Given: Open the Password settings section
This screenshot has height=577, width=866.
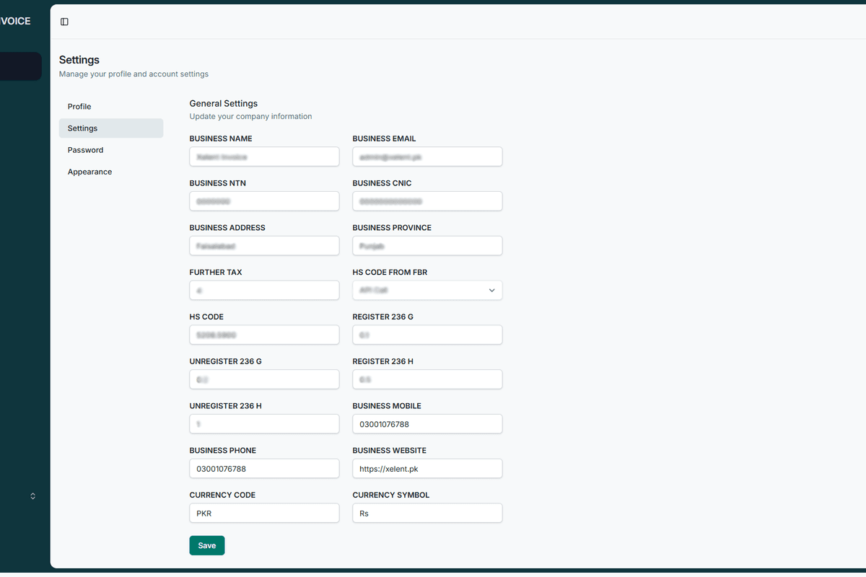Looking at the screenshot, I should pyautogui.click(x=85, y=149).
